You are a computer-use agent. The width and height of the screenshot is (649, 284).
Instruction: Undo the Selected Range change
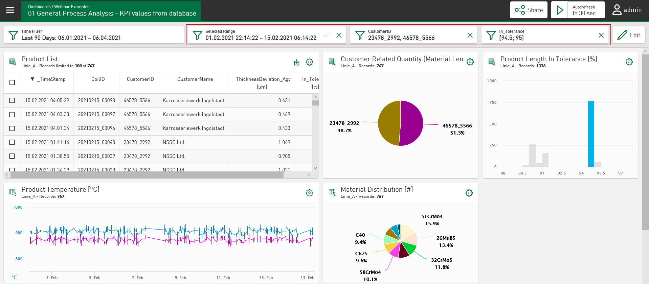327,35
